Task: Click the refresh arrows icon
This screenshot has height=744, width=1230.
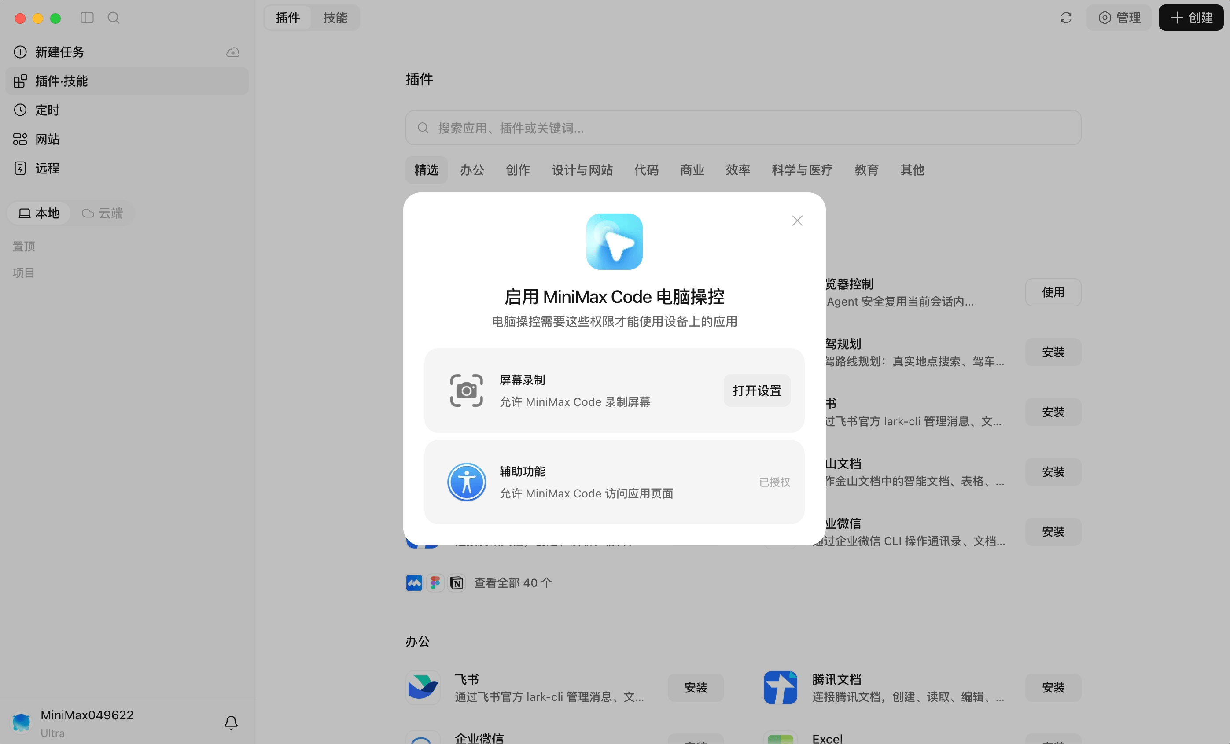Action: pos(1066,18)
